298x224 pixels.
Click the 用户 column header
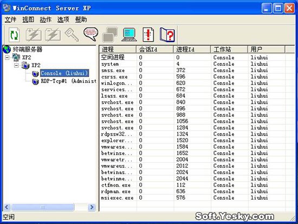pyautogui.click(x=267, y=49)
